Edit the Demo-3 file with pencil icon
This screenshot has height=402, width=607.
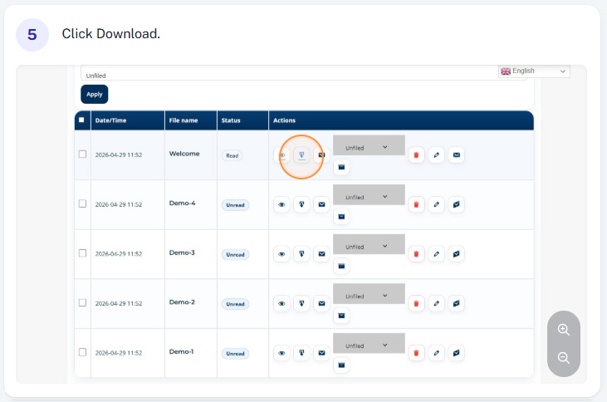436,254
